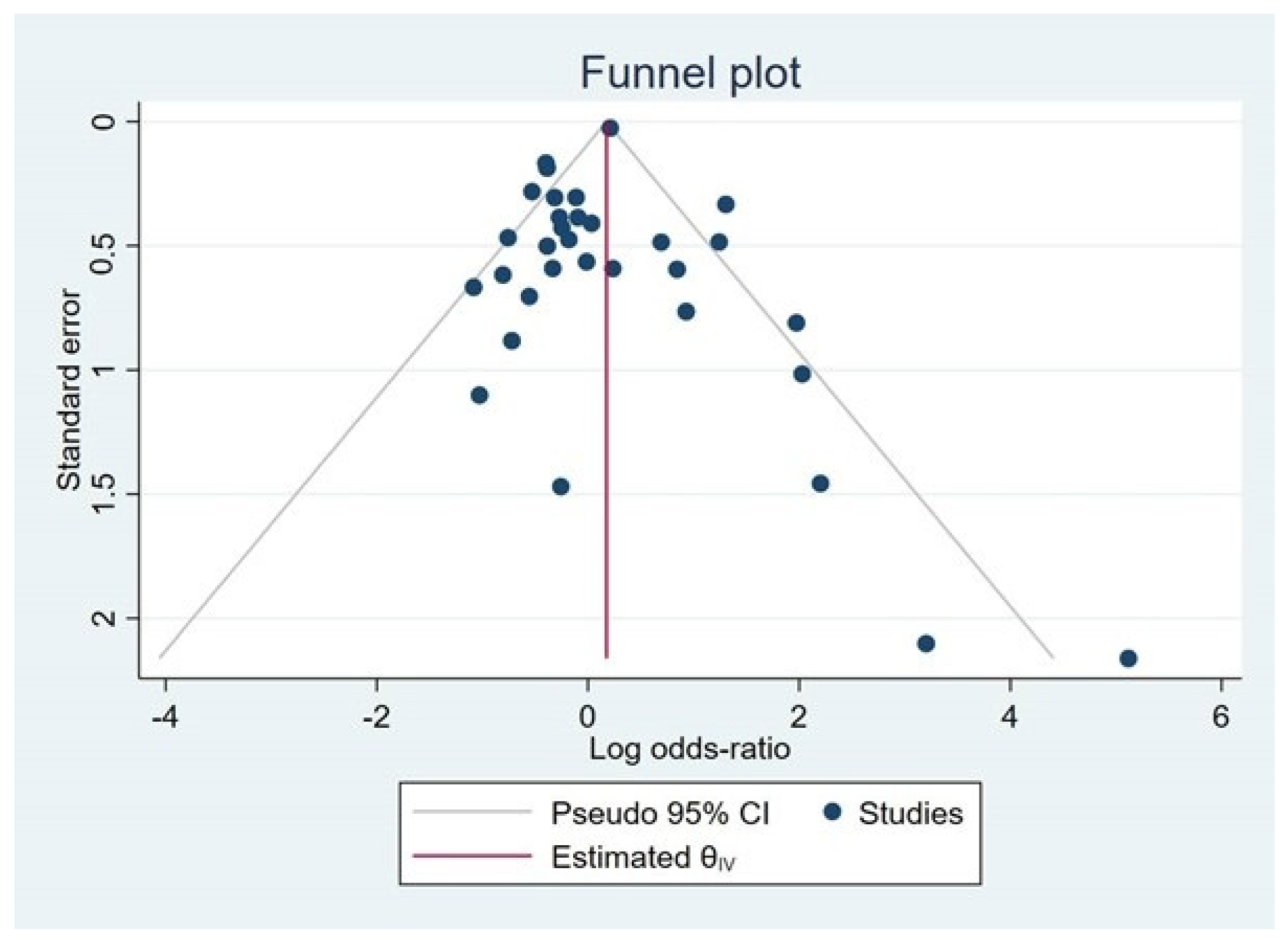
Task: Select the "Pseudo 95% CI" legend text
Action: (x=660, y=813)
